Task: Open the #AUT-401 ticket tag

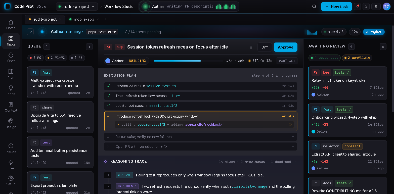Action: point(287,61)
